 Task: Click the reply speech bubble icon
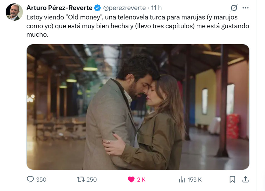30,179
